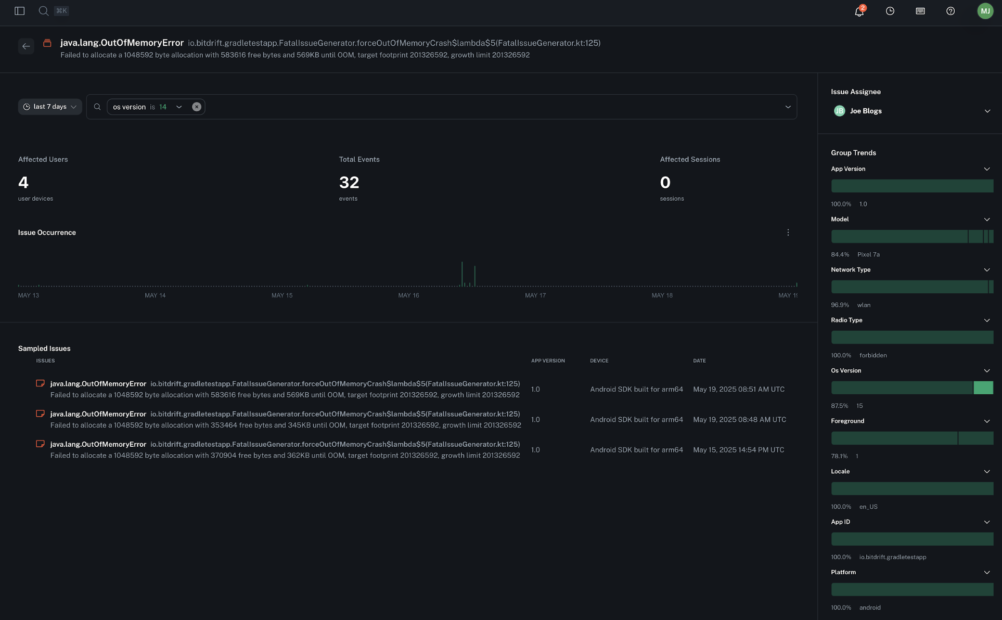This screenshot has width=1002, height=620.
Task: Expand the os version filter chevron
Action: coord(179,107)
